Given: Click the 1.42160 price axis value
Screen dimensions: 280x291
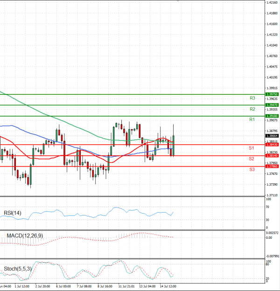Looking at the screenshot, I should point(272,2).
